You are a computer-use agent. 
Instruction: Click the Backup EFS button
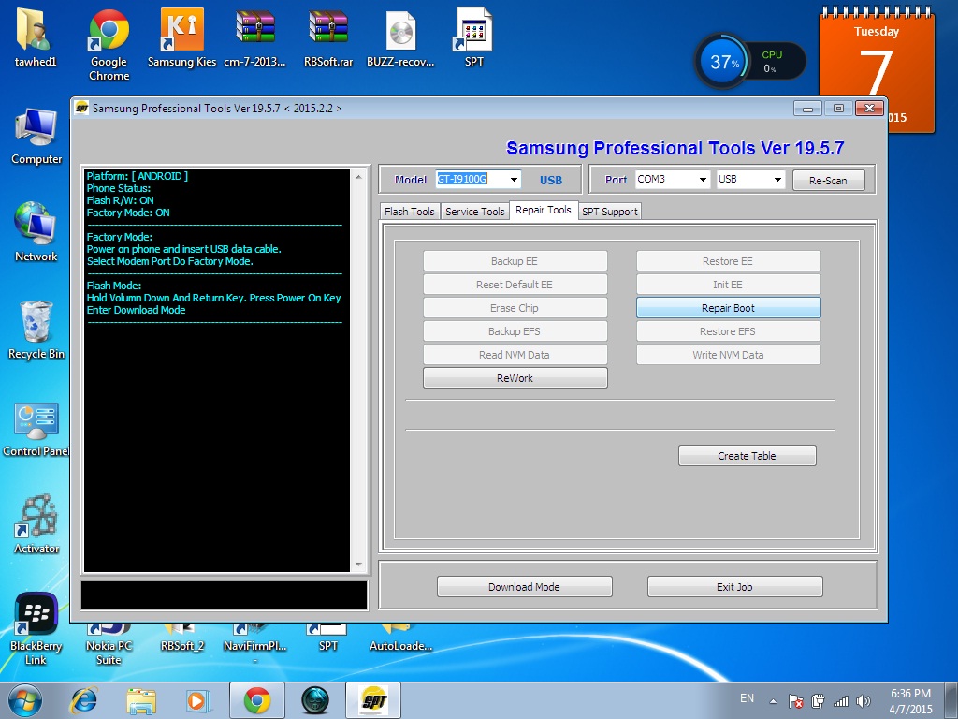click(515, 331)
